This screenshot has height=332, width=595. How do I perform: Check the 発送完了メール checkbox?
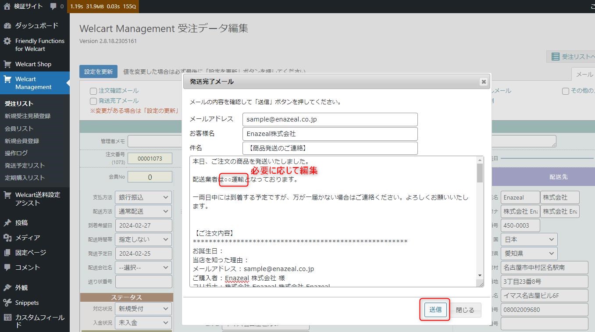coord(93,101)
